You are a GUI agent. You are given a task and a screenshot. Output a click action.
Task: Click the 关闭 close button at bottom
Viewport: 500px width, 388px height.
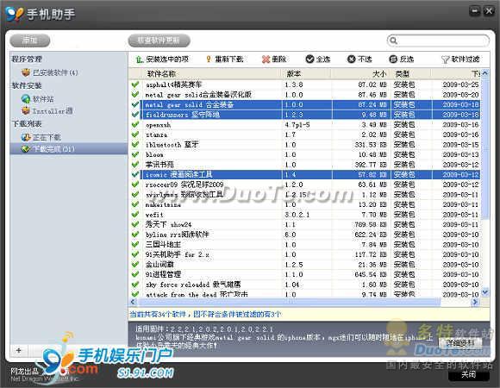[x=469, y=374]
